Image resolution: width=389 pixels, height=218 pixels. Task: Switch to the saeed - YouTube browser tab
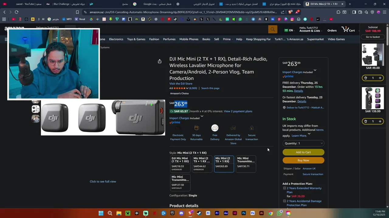tap(22, 4)
